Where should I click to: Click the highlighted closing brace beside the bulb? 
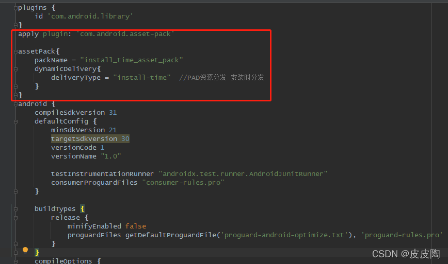[37, 252]
